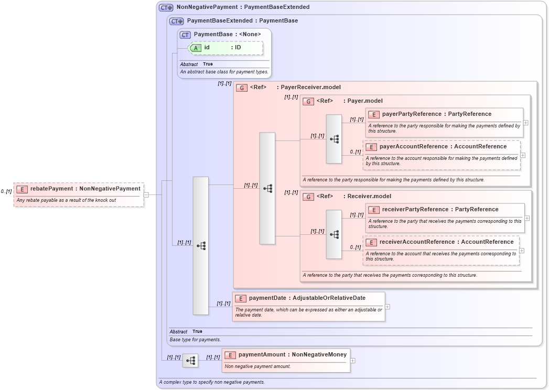Click the E icon of receiverAccountReference

pos(372,242)
